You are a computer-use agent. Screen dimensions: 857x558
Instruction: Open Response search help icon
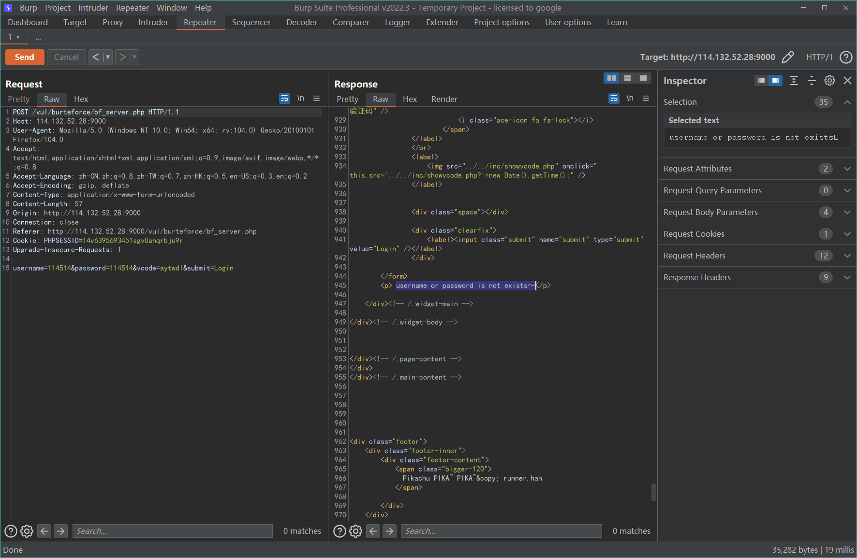(340, 531)
